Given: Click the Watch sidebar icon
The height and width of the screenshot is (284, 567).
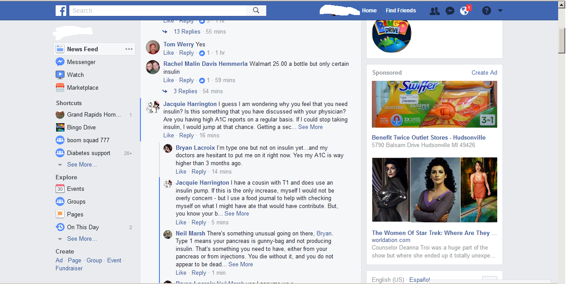Looking at the screenshot, I should 60,75.
